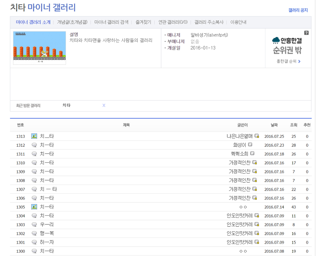
Task: Click date 2016.07.25 on post 1313
Action: point(274,136)
